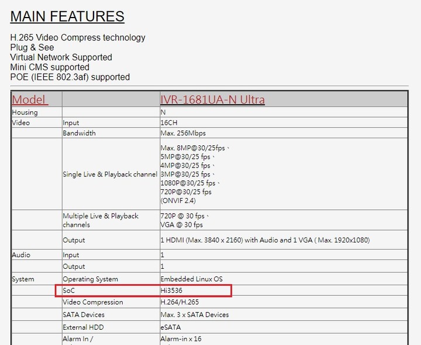Click the Model link in table header
Image resolution: width=421 pixels, height=345 pixels.
click(30, 100)
